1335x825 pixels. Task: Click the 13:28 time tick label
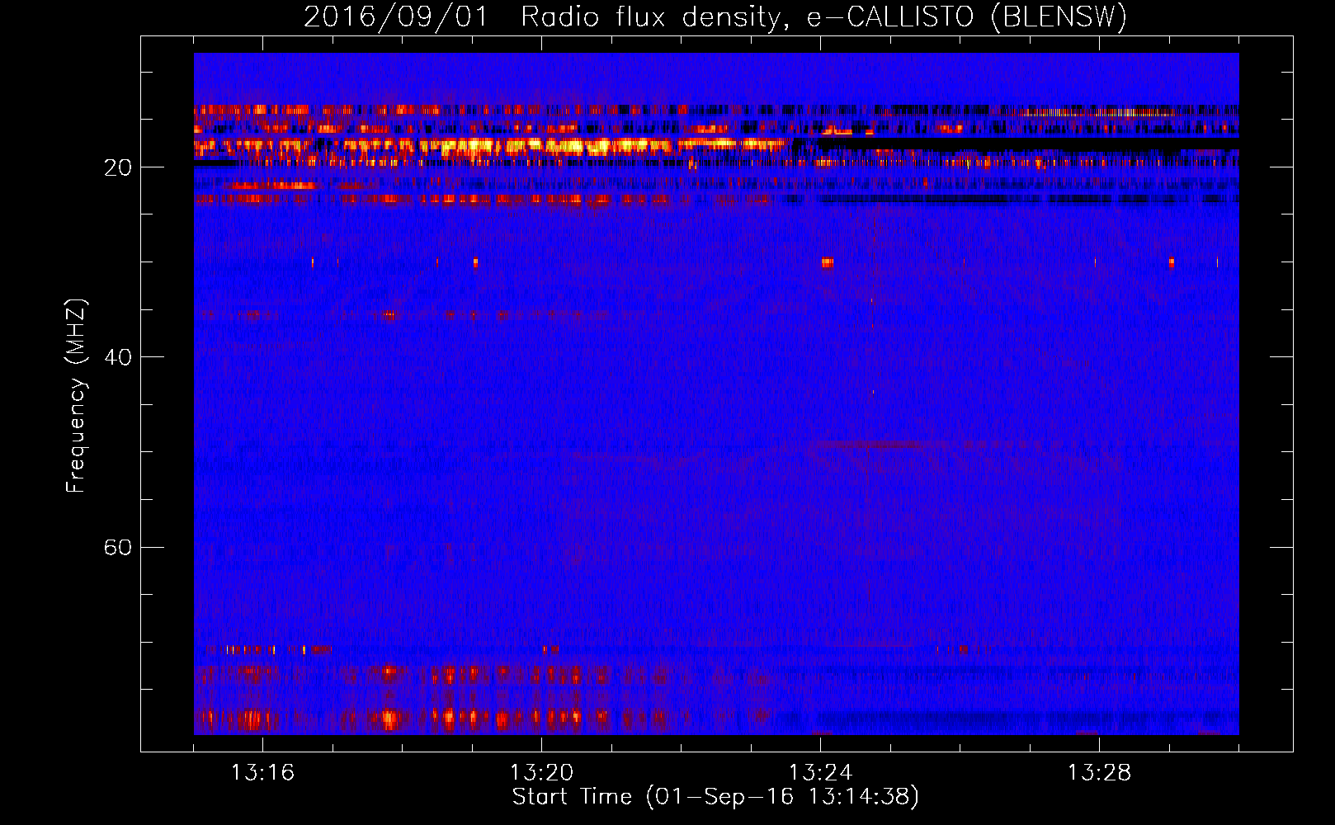pyautogui.click(x=1099, y=773)
